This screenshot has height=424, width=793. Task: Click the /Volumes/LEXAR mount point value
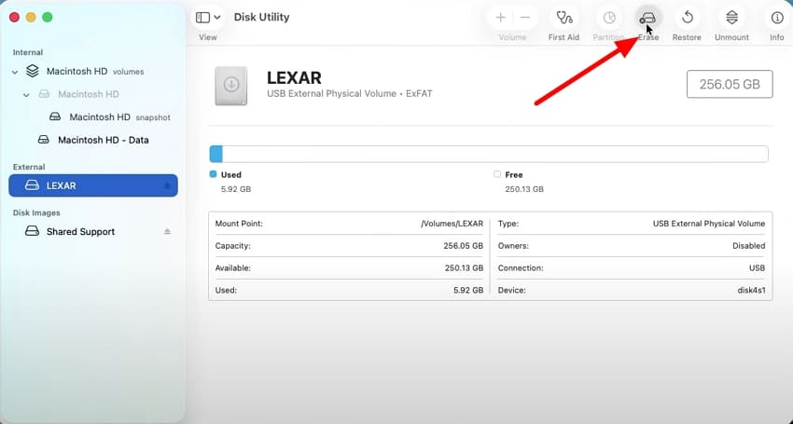452,224
